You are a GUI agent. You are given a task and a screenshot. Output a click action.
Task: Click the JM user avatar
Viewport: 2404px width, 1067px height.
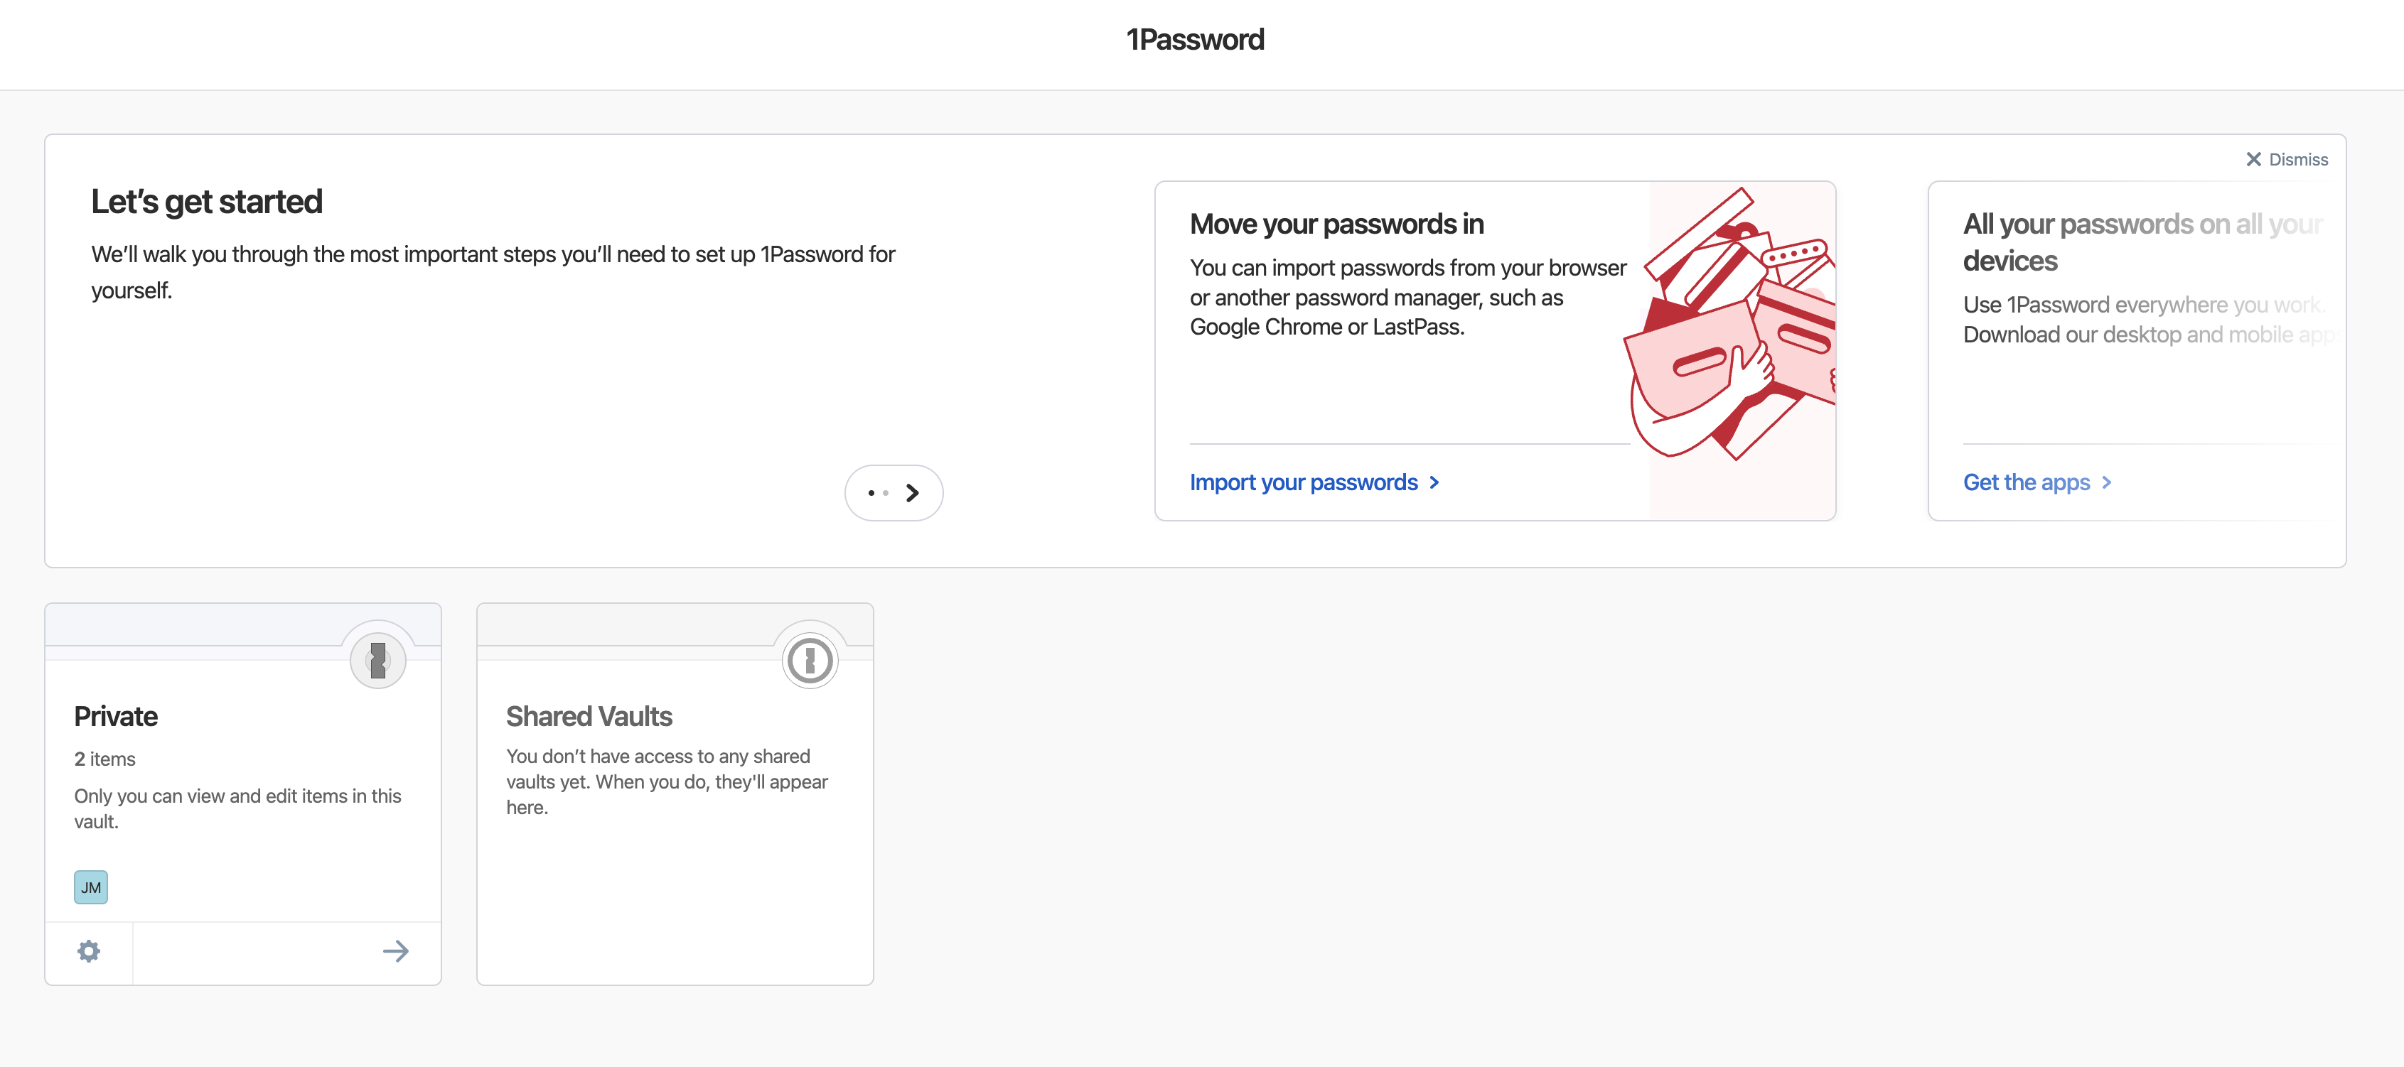point(90,887)
